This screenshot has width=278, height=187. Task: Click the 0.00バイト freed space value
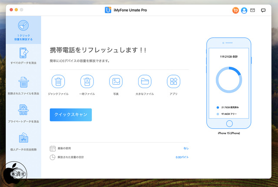pyautogui.click(x=182, y=157)
